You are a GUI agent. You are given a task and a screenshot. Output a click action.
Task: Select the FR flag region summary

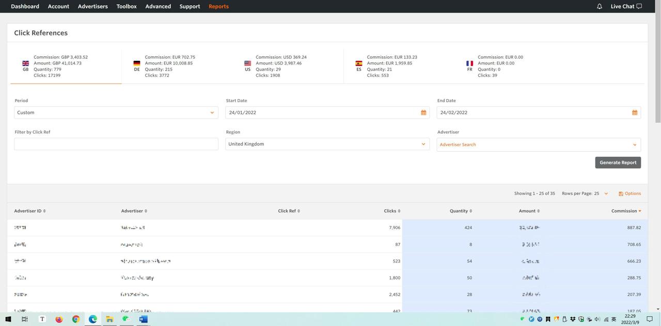pos(469,63)
